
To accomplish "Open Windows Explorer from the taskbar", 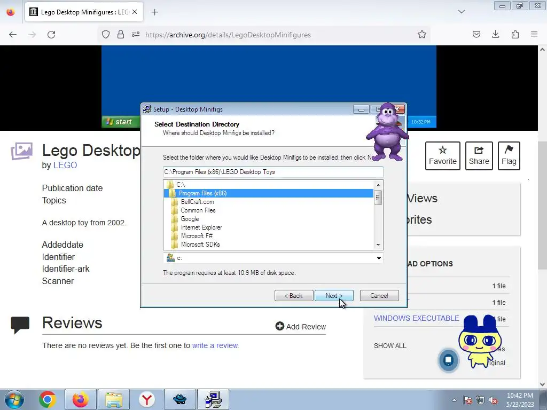I will point(114,399).
